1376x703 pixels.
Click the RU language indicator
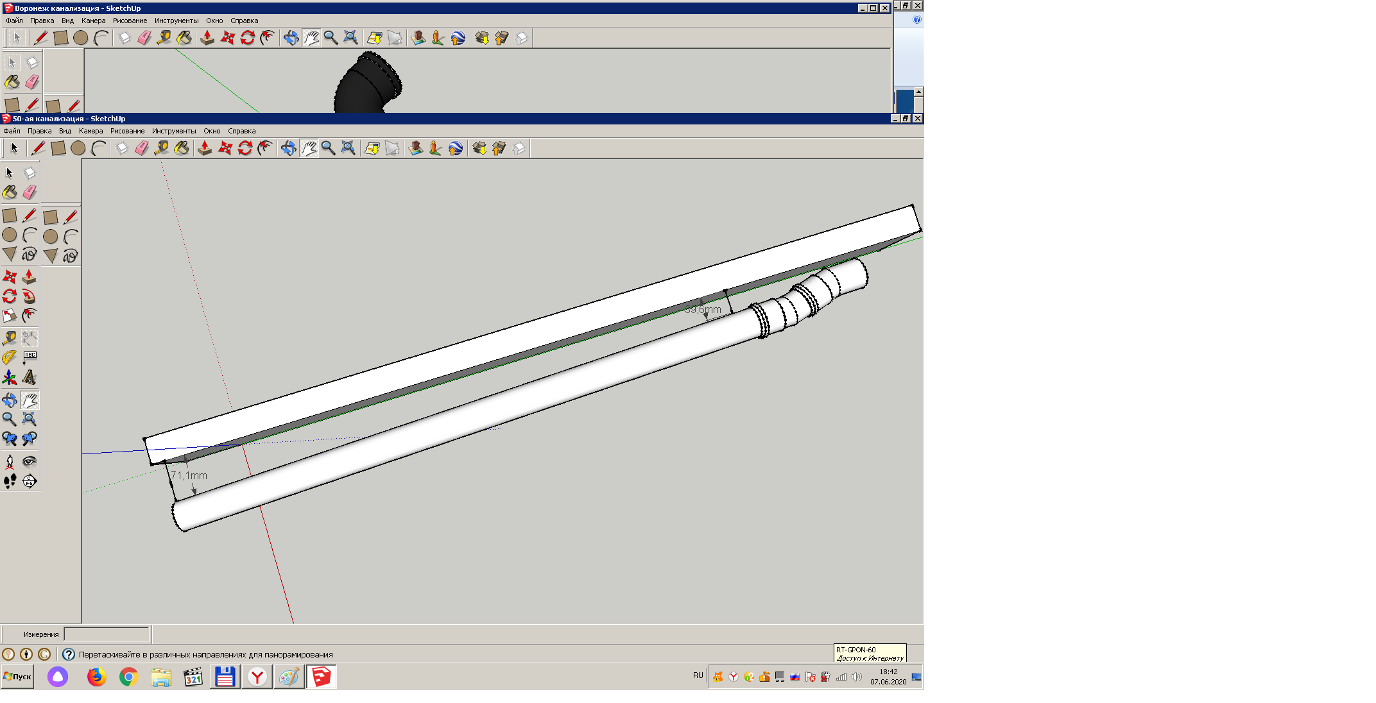698,675
